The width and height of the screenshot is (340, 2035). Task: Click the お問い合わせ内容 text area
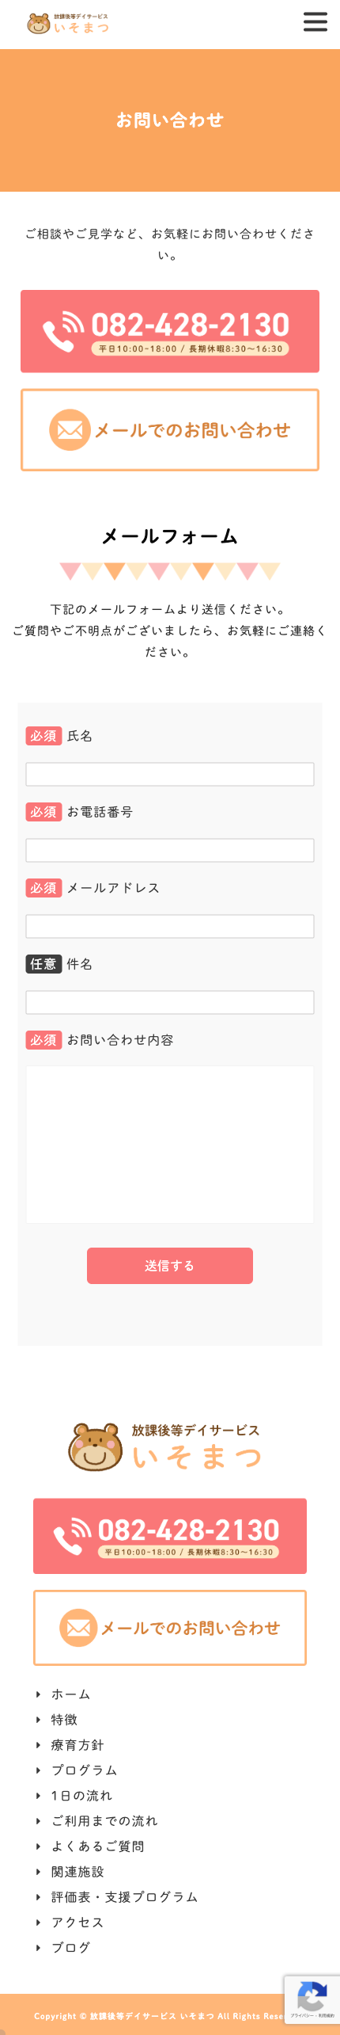170,1145
